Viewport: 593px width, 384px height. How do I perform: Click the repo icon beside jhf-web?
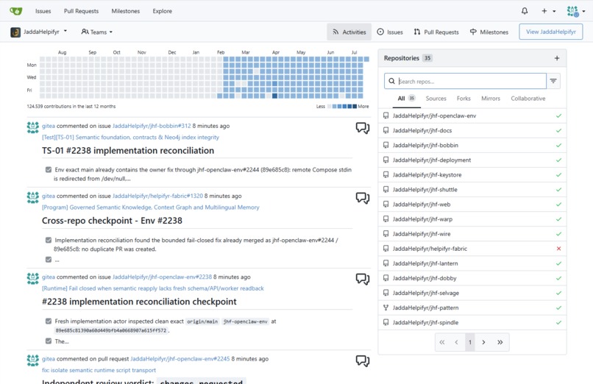point(386,205)
